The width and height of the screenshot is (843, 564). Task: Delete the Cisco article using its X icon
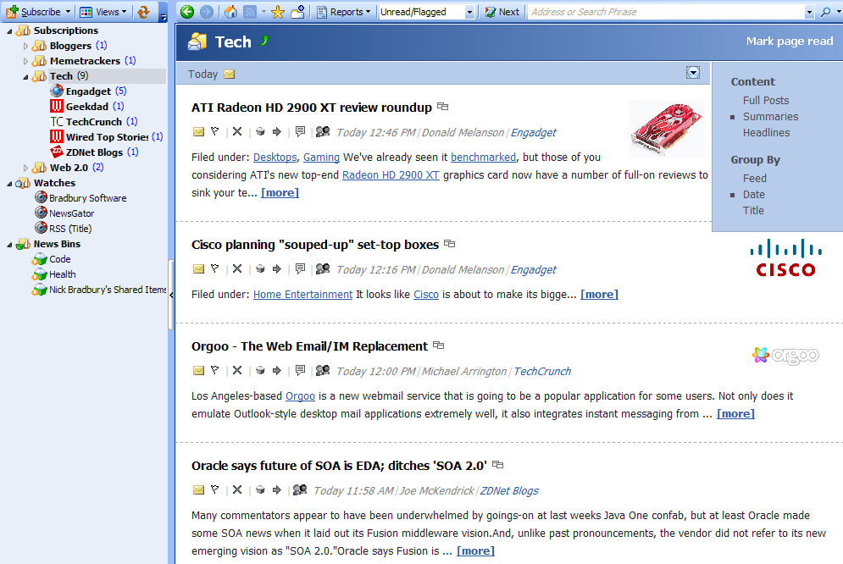click(237, 268)
